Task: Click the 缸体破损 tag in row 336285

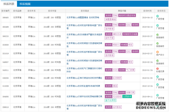Action: pyautogui.click(x=117, y=78)
